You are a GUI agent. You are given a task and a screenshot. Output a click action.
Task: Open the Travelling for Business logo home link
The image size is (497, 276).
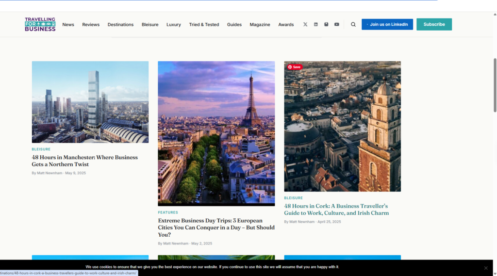pyautogui.click(x=40, y=24)
